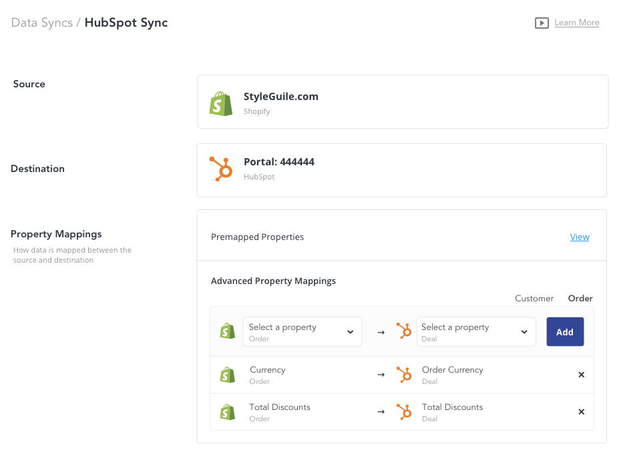Switch to the Order mappings tab
Viewport: 623px width, 458px height.
(x=580, y=298)
